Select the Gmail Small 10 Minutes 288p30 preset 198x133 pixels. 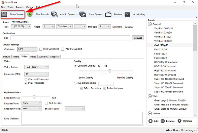170,109
